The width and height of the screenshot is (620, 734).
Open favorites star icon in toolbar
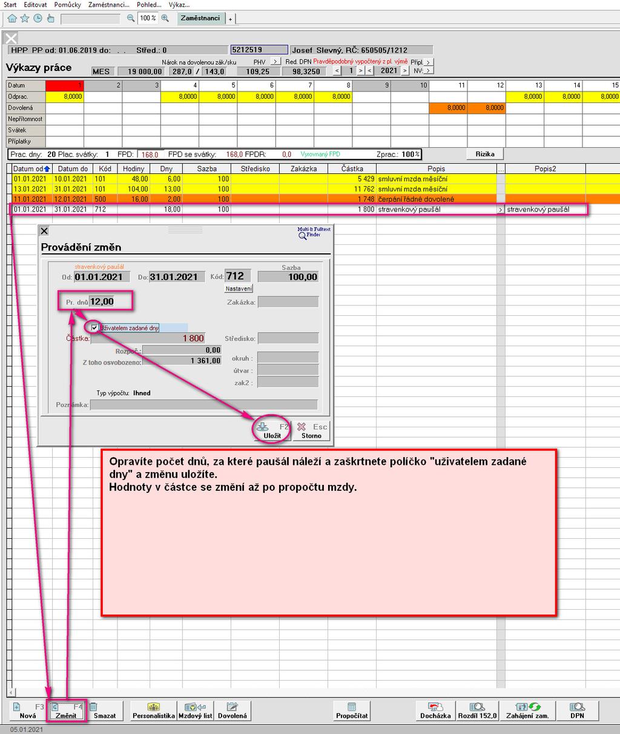(x=25, y=18)
